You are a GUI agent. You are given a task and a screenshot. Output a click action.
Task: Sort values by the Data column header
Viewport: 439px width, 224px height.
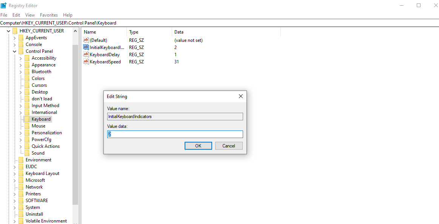point(226,32)
